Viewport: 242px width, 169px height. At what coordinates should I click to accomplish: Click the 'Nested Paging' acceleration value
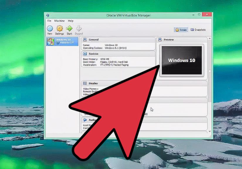121,65
